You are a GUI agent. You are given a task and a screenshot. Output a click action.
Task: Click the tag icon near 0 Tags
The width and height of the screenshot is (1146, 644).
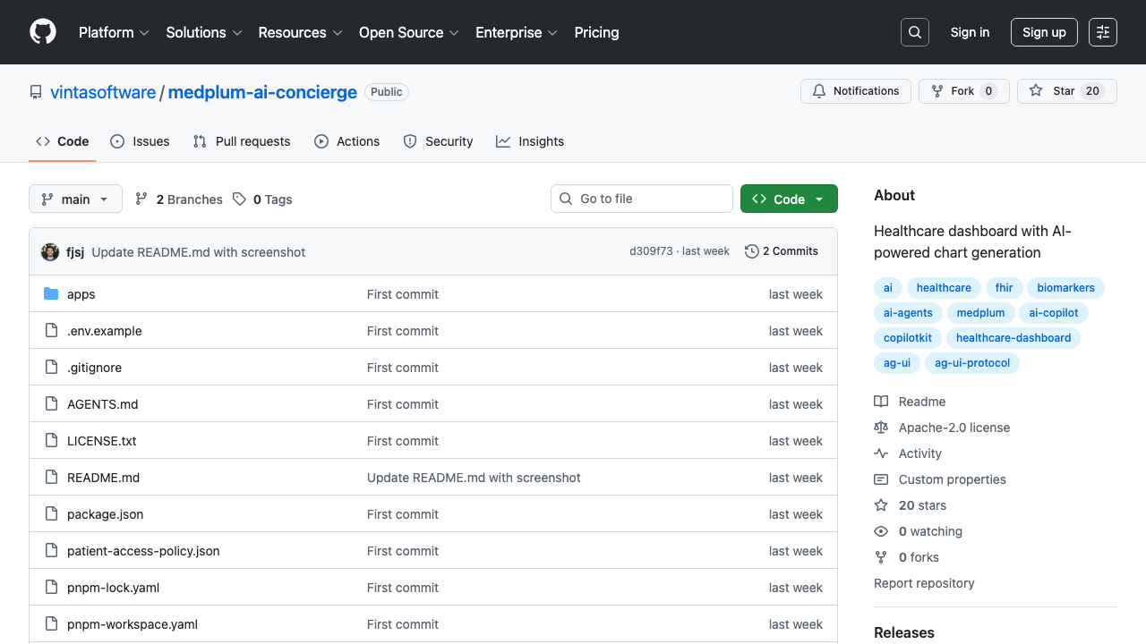(238, 199)
